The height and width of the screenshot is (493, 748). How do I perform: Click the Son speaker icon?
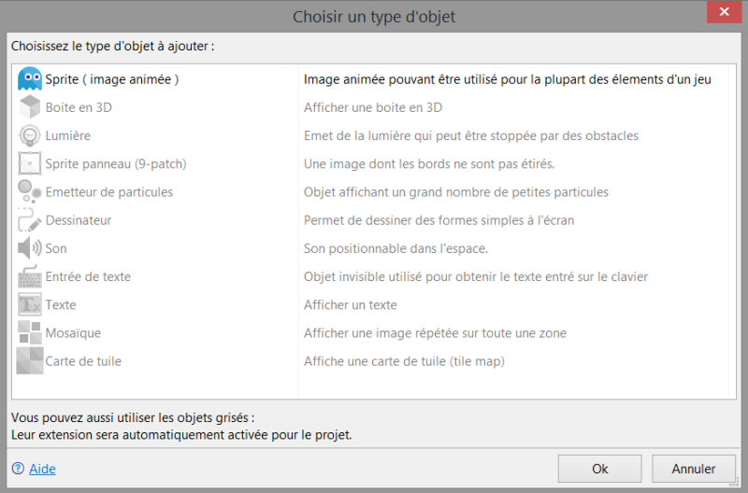[30, 248]
